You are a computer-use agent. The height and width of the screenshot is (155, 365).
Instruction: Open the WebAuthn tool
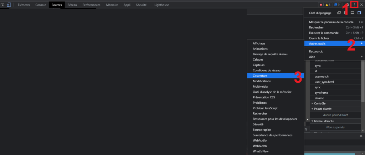tap(276, 146)
